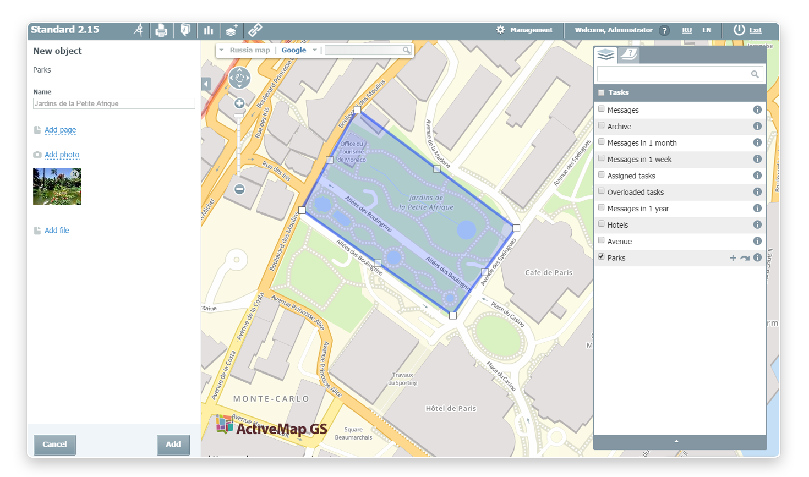Image resolution: width=809 pixels, height=477 pixels.
Task: Uncheck the Parks layer
Action: coord(602,257)
